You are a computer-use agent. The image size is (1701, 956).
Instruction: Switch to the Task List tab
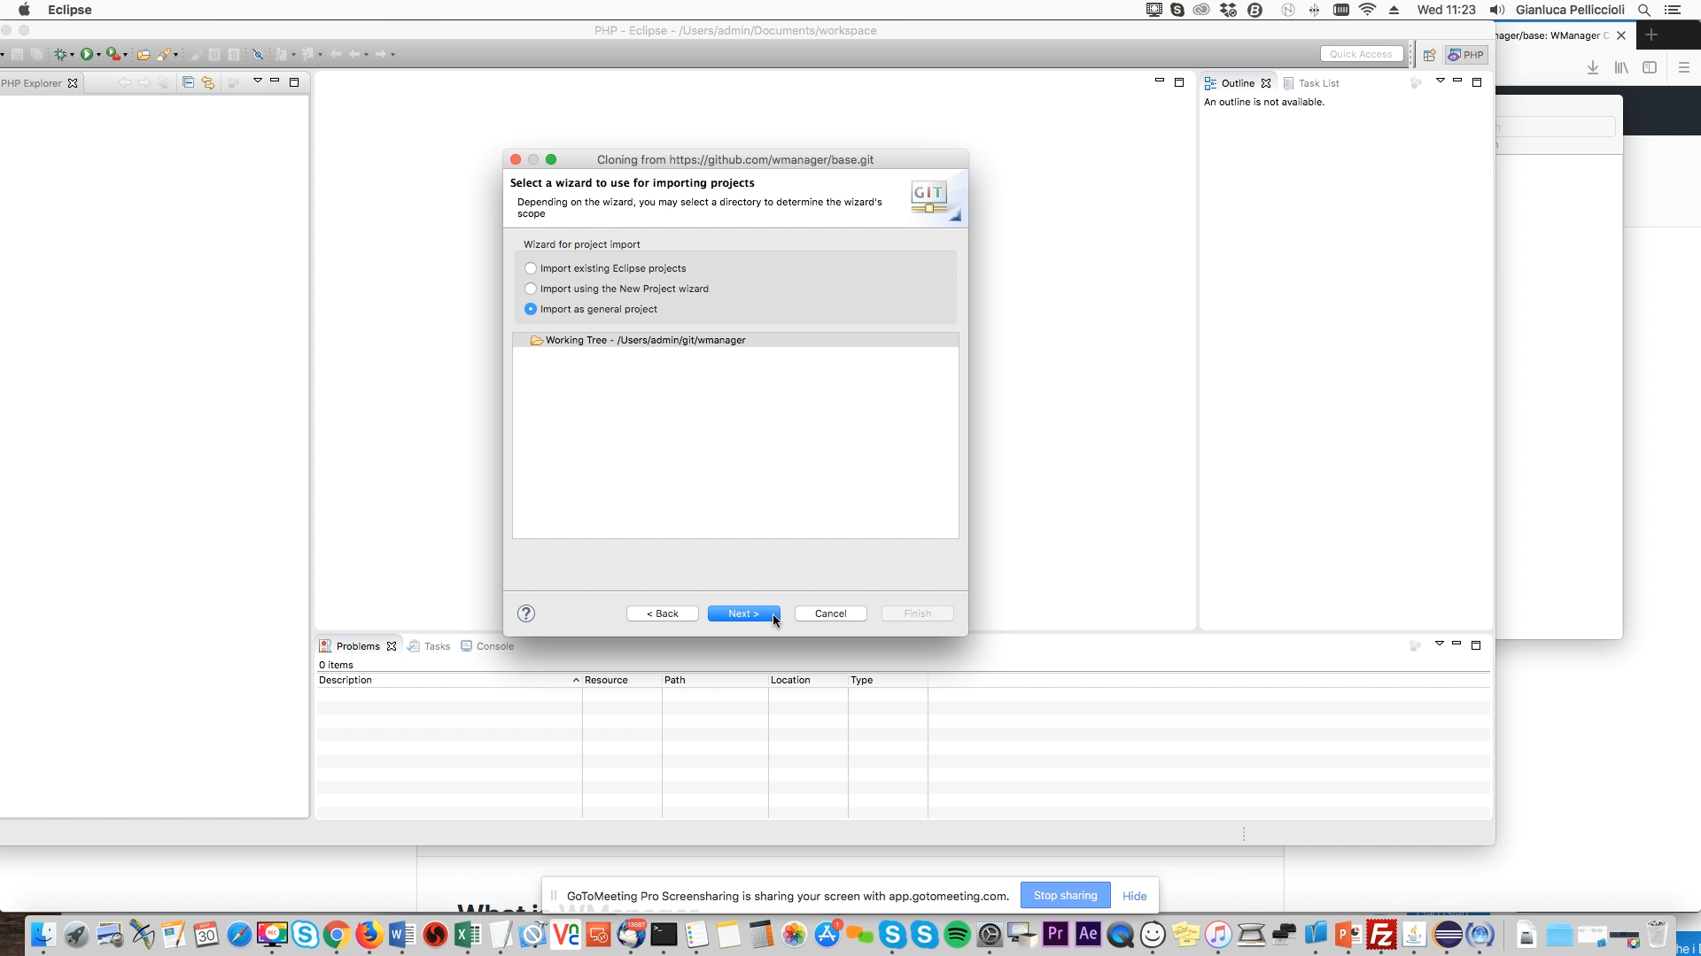1318,83
